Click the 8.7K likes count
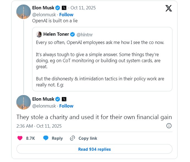Image resolution: width=190 pixels, height=162 pixels. click(30, 138)
